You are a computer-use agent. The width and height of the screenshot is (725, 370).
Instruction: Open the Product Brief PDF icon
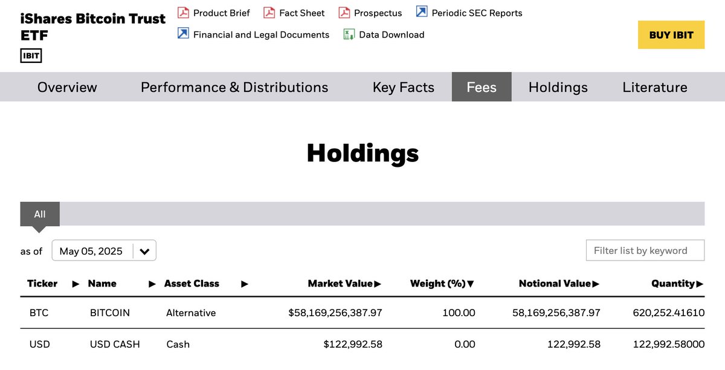point(182,12)
